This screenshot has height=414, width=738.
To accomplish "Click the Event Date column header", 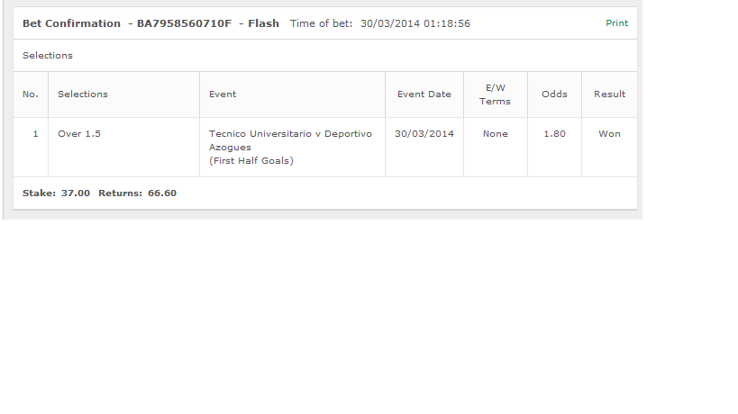I will click(x=424, y=94).
